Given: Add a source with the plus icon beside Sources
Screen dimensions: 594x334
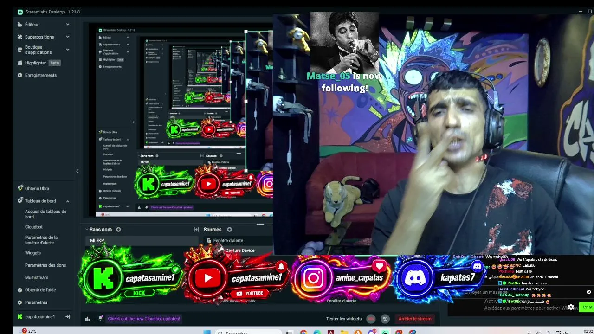Looking at the screenshot, I should point(229,230).
